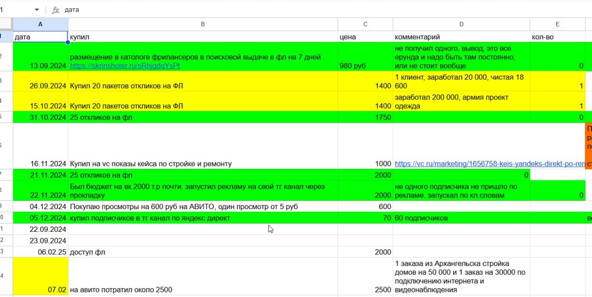Click price cell 1000
The height and width of the screenshot is (297, 592).
[x=365, y=146]
